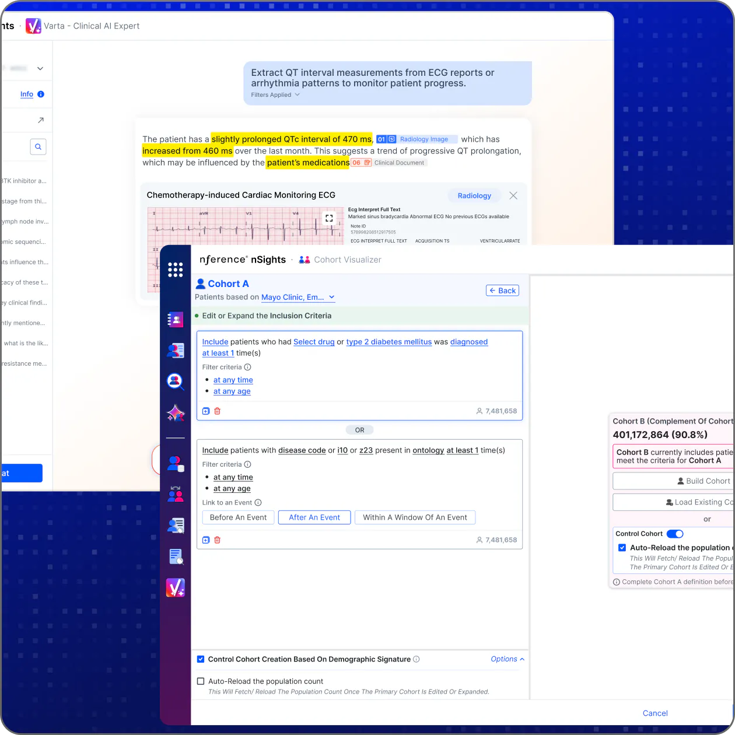Show info for the second Filter criteria
The image size is (735, 735).
click(247, 464)
